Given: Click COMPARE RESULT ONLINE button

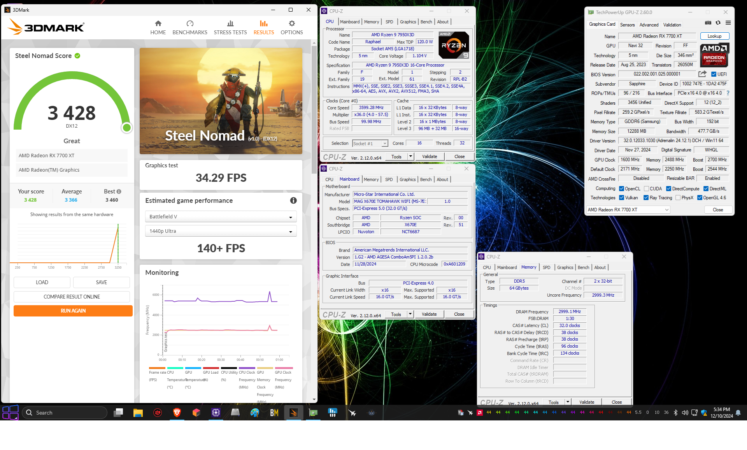Looking at the screenshot, I should [x=72, y=297].
